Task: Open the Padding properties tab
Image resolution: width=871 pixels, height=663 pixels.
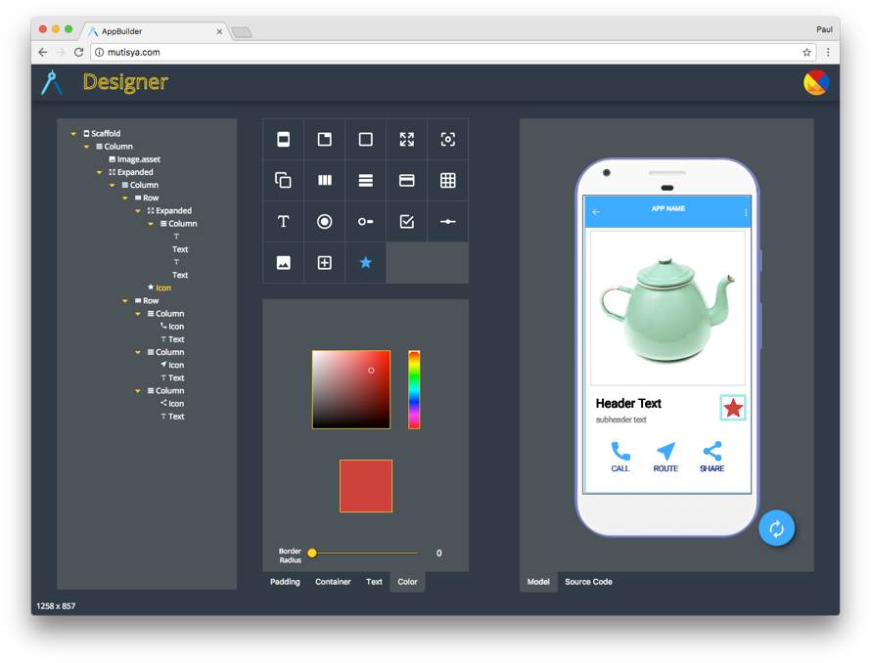Action: (x=285, y=581)
